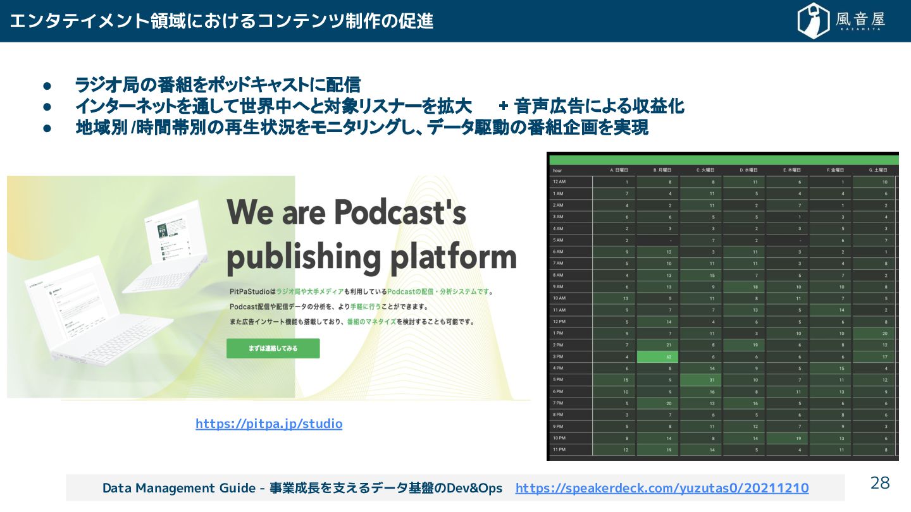Click the '8 AM' row label
The image size is (911, 512).
tap(558, 275)
